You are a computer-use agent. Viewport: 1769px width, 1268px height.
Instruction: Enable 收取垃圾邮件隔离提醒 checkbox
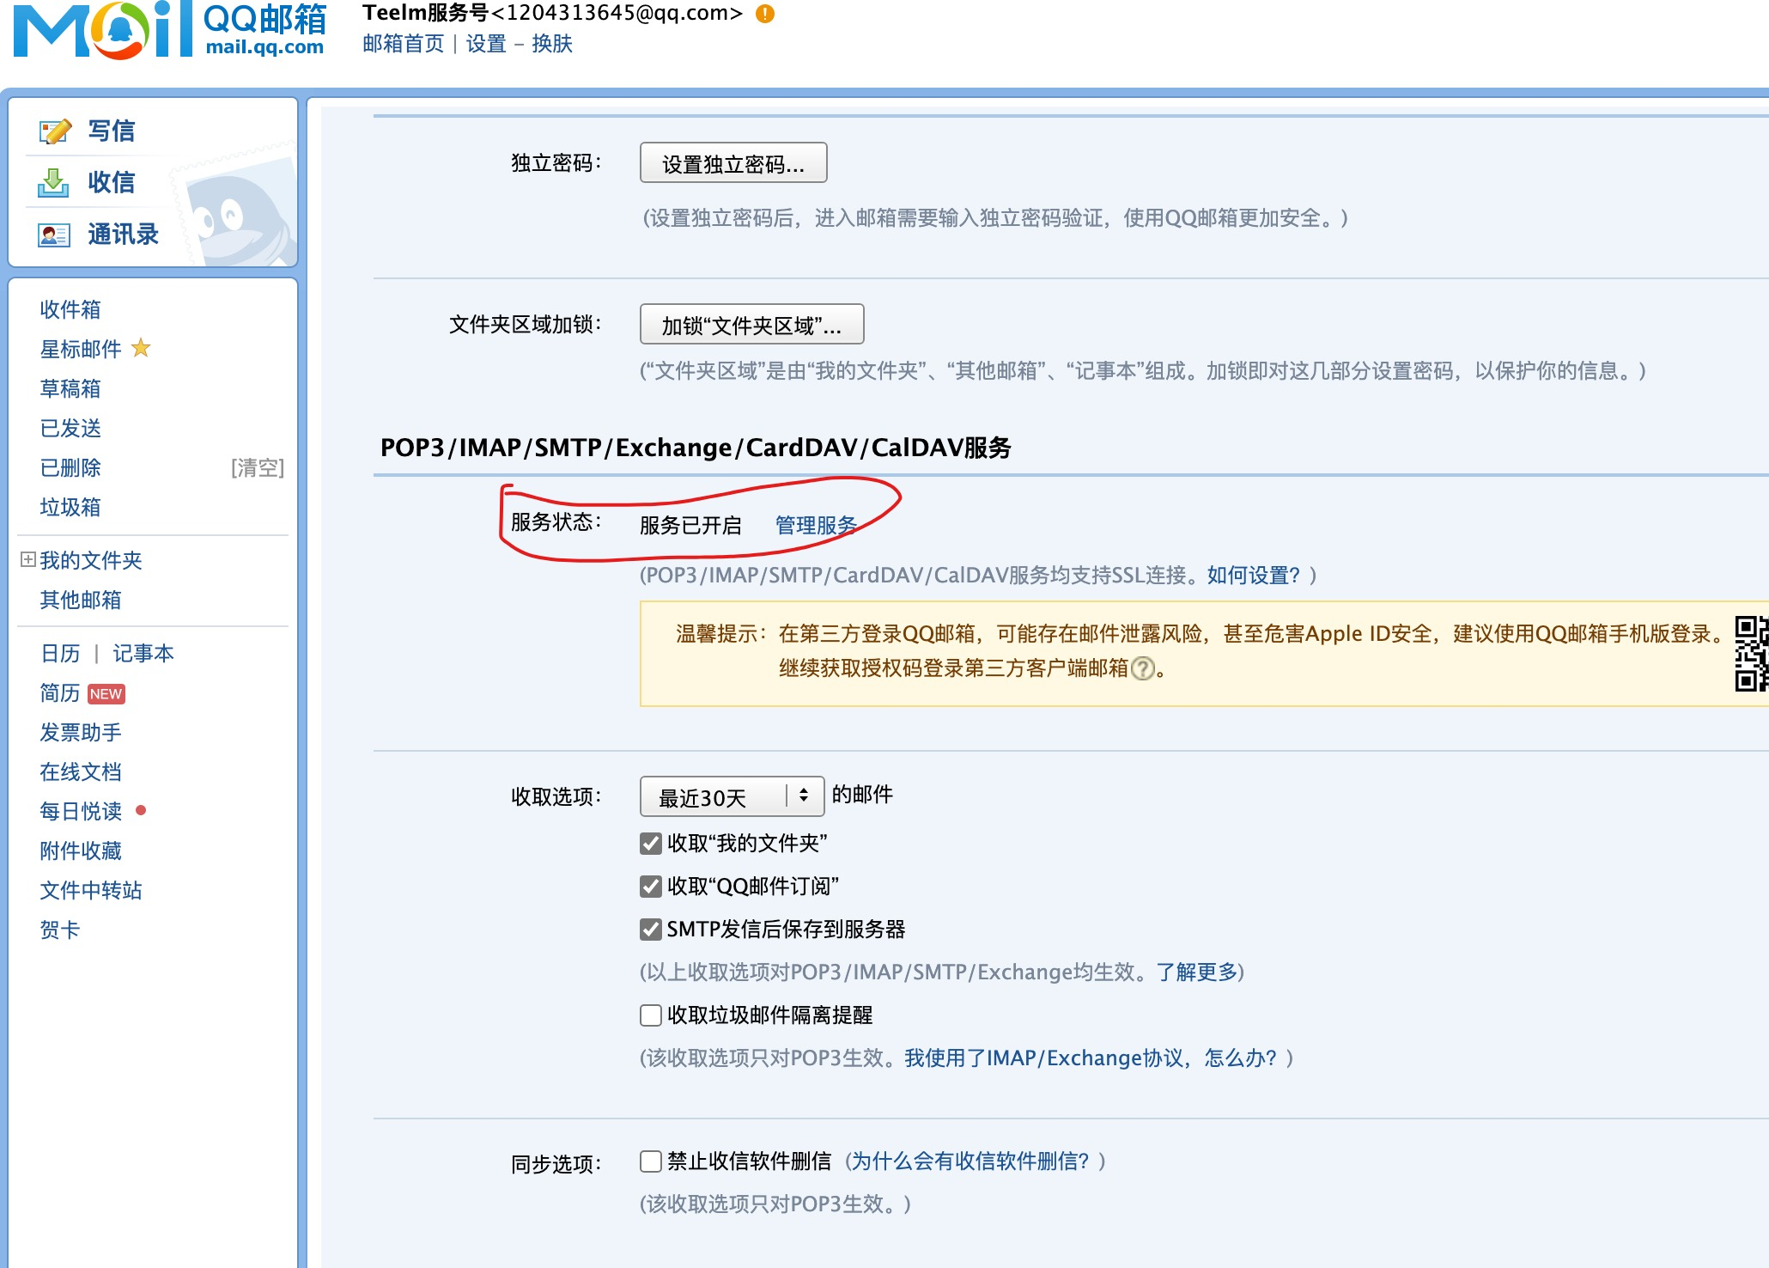(651, 1015)
